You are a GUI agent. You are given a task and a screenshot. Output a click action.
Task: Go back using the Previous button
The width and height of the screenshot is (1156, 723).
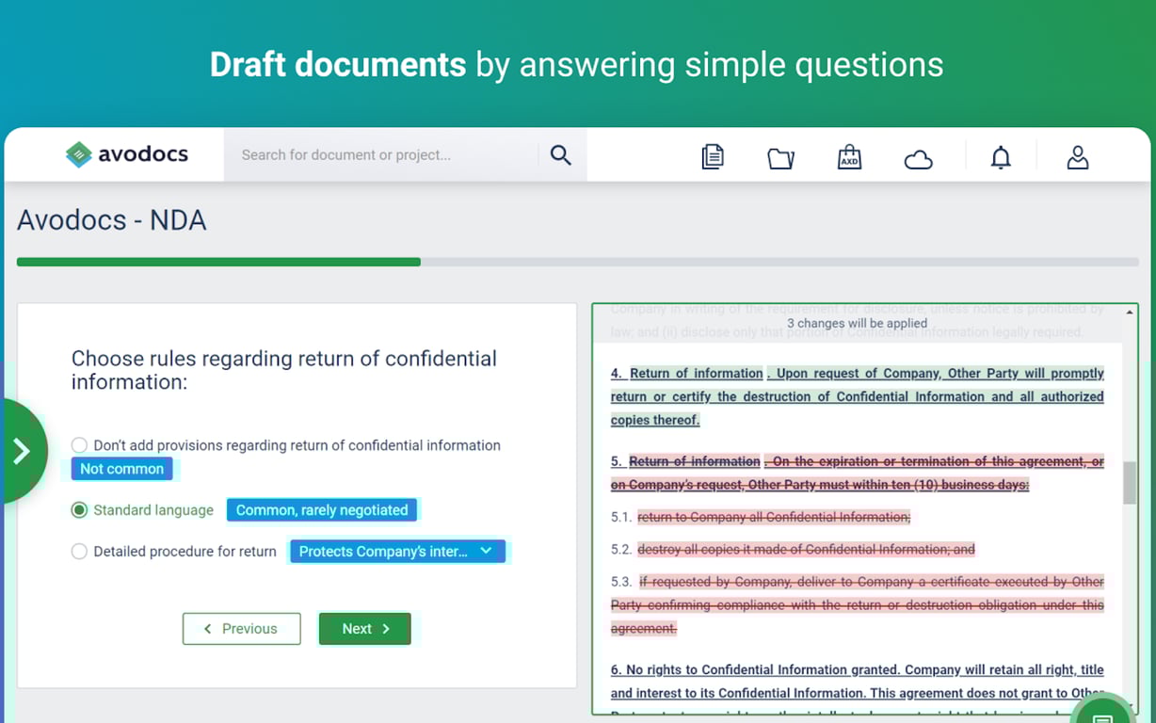[241, 628]
